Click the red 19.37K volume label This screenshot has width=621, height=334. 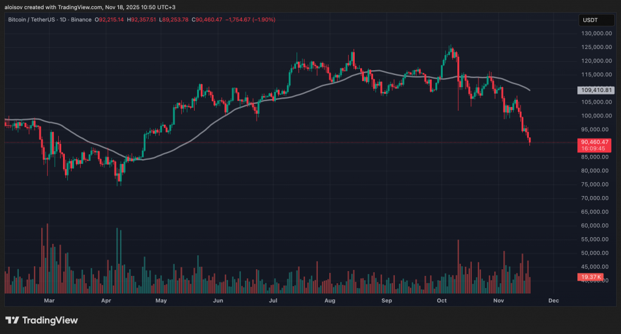pos(591,277)
